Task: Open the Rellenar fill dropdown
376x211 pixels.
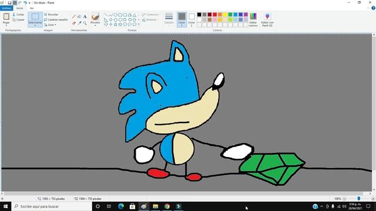Action: click(150, 19)
